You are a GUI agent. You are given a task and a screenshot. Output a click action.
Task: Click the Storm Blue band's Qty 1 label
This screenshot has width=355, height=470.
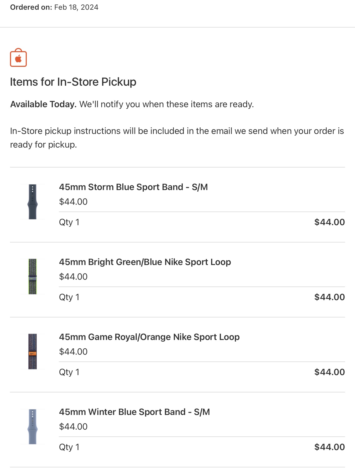(x=69, y=222)
